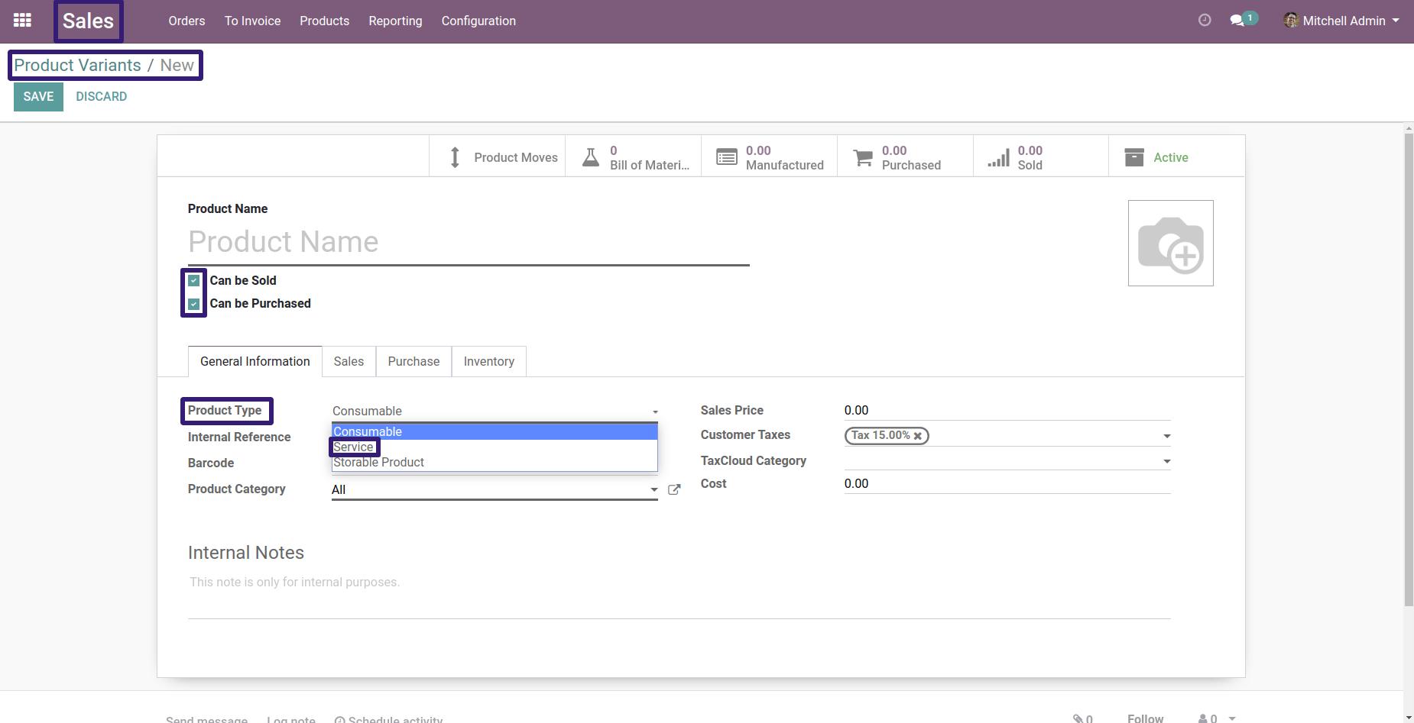Go to Product Variants breadcrumb

tap(77, 66)
